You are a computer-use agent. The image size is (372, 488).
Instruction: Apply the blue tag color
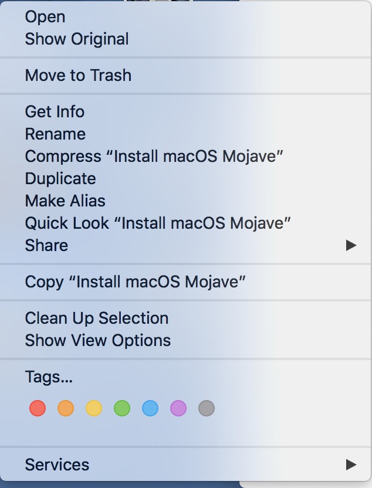150,408
